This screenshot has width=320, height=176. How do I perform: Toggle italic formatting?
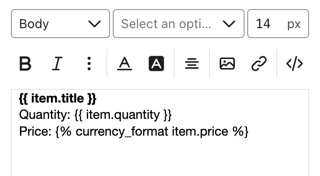(57, 64)
